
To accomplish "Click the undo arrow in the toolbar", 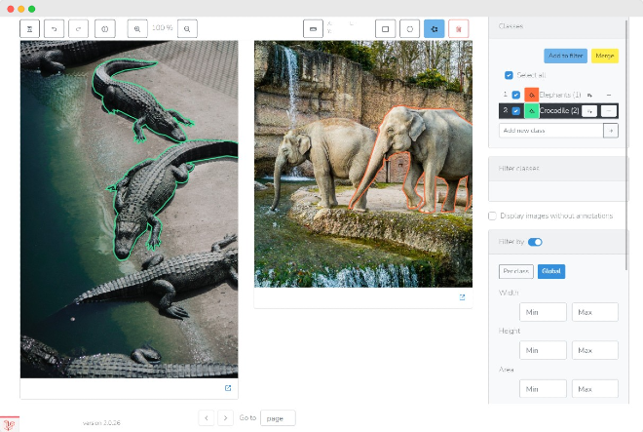I will tap(54, 29).
